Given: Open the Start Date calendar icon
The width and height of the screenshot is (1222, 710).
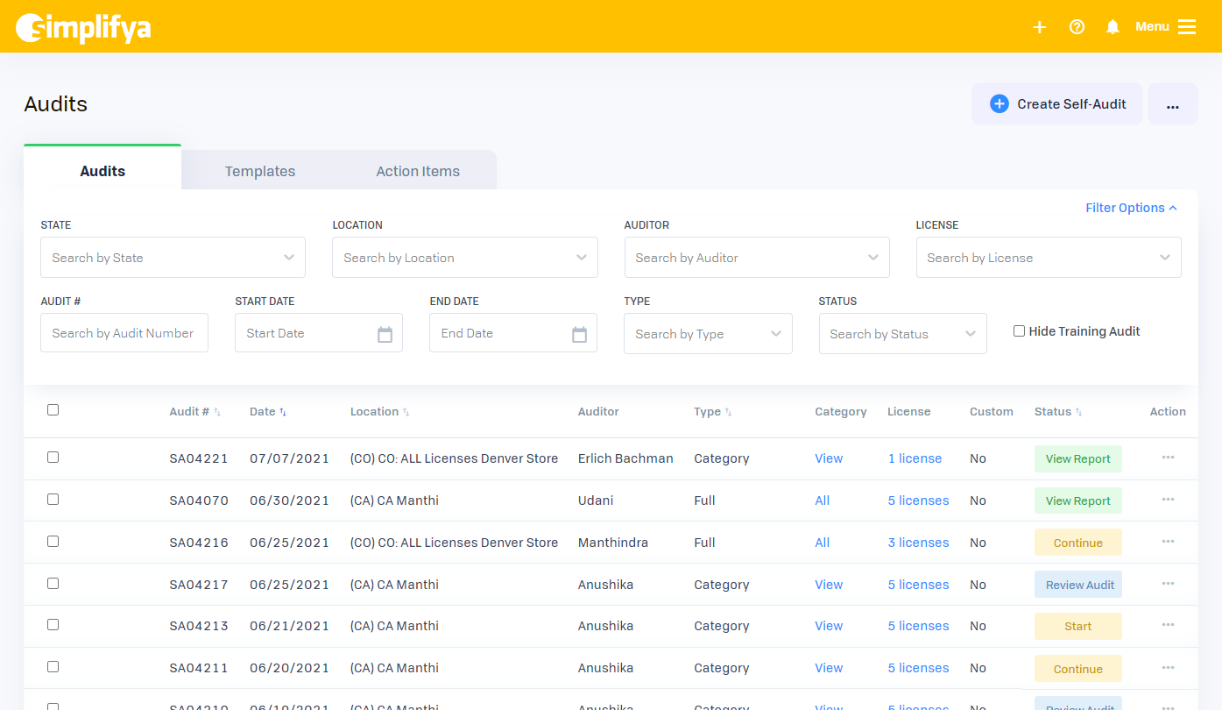Looking at the screenshot, I should point(385,334).
